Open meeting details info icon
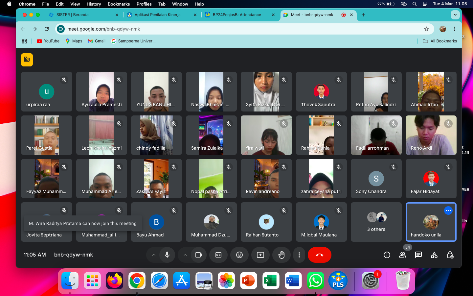 387,255
